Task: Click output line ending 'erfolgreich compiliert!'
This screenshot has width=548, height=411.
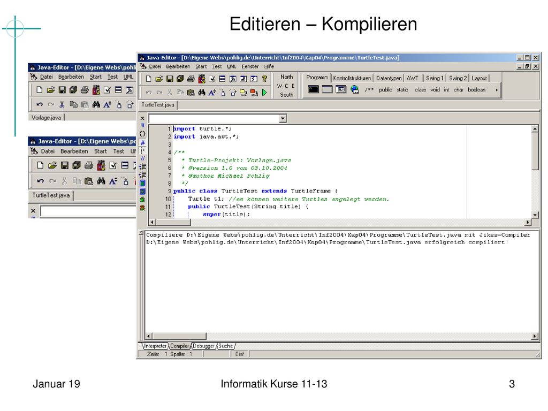Action: point(327,242)
